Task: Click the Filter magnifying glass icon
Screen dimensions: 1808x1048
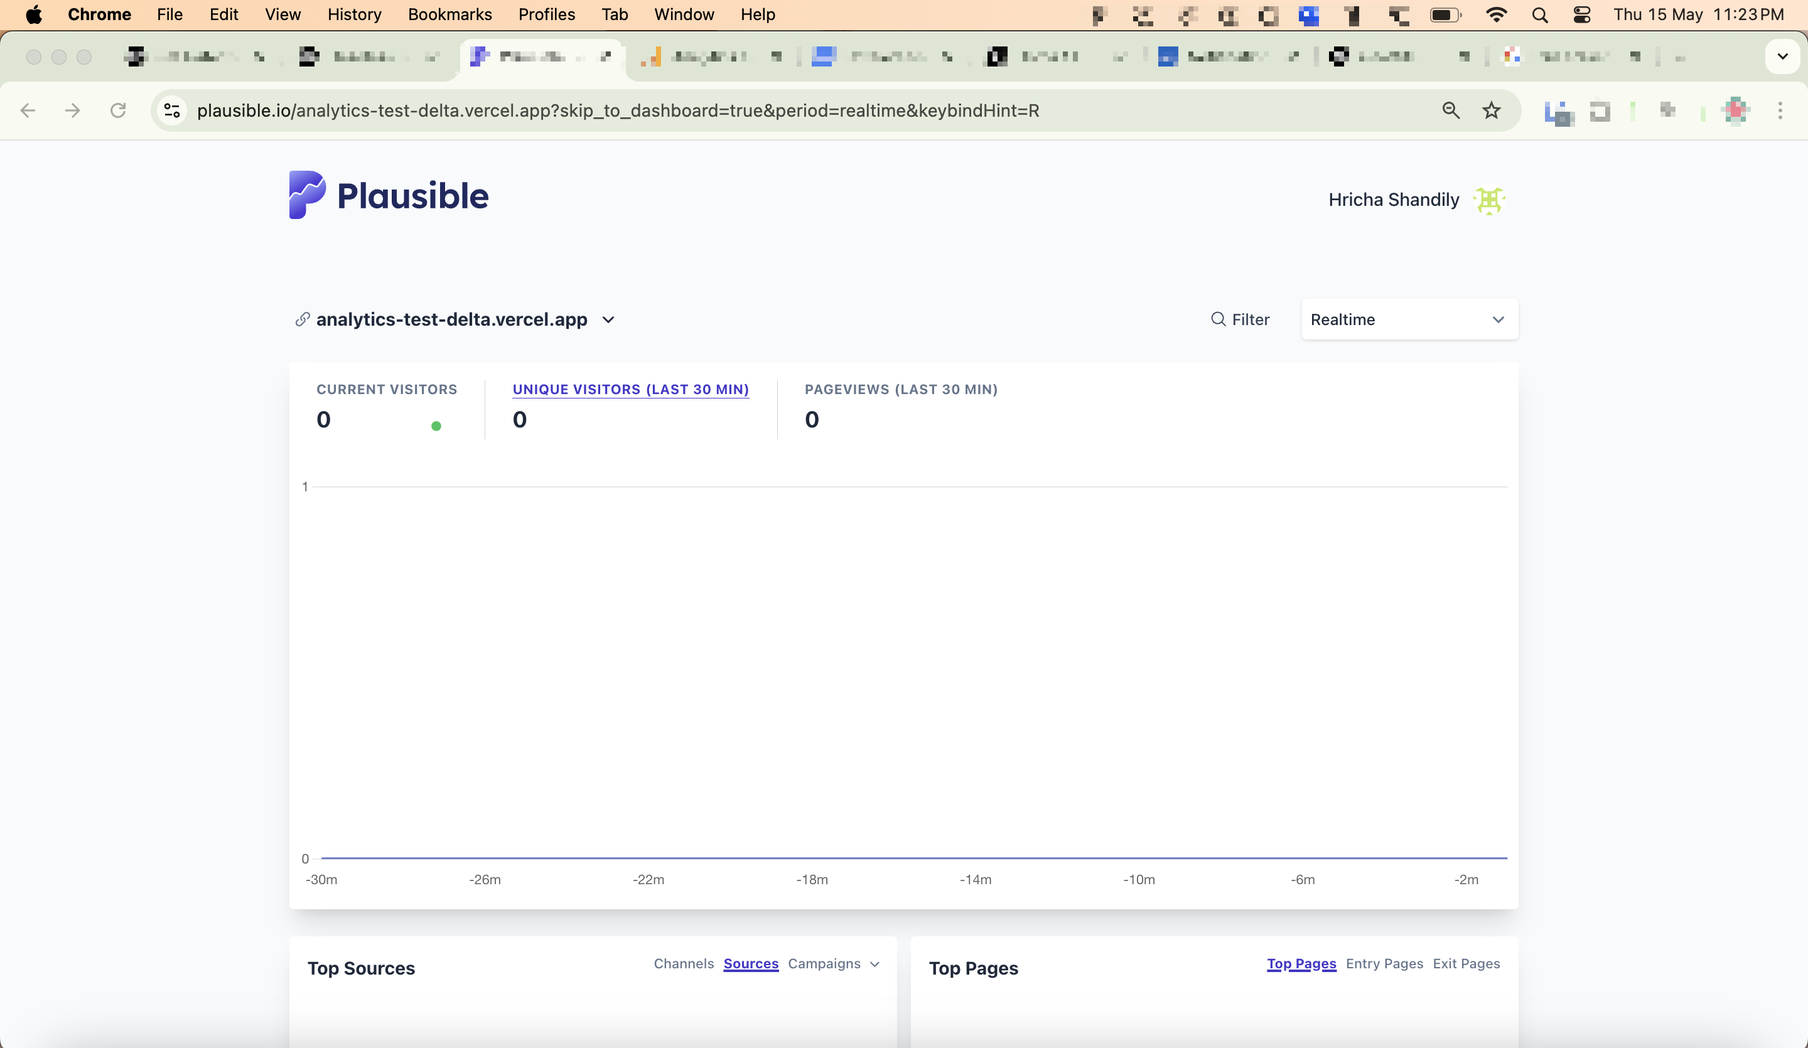Action: [1219, 319]
